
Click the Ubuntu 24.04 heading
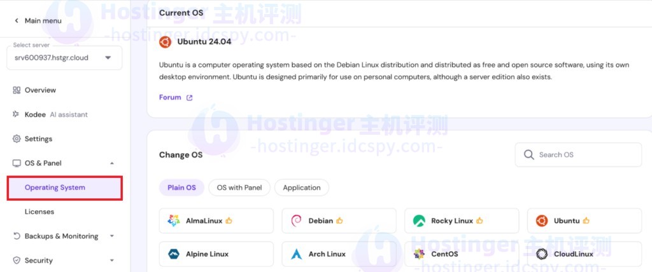(204, 41)
